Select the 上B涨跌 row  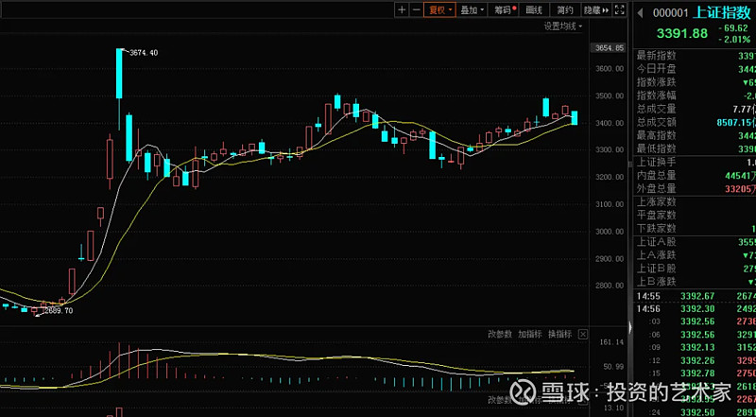point(695,282)
